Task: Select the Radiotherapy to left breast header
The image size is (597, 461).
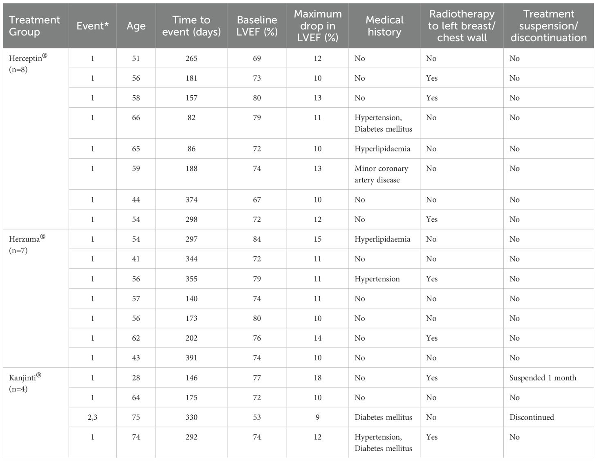Action: [462, 26]
